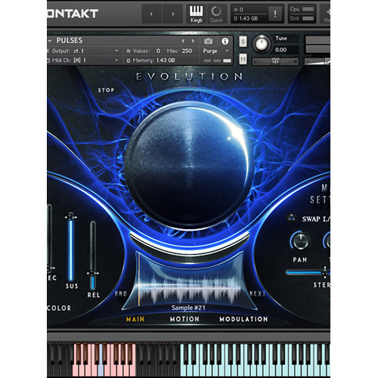Select the previous PULSES preset arrow
The width and height of the screenshot is (378, 378).
pos(183,41)
